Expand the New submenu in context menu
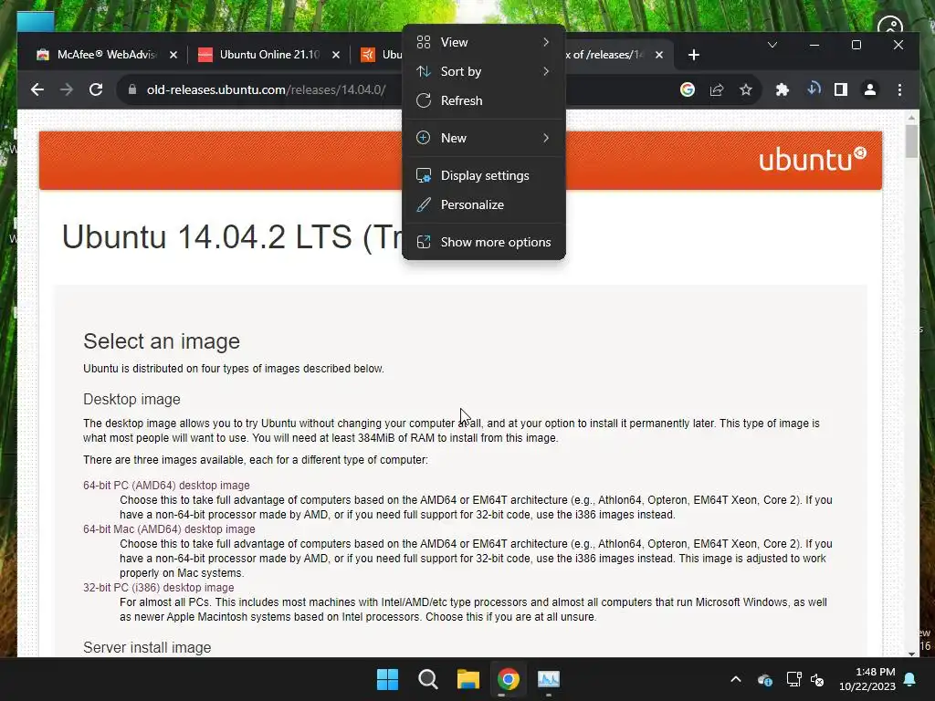This screenshot has width=935, height=701. (484, 138)
